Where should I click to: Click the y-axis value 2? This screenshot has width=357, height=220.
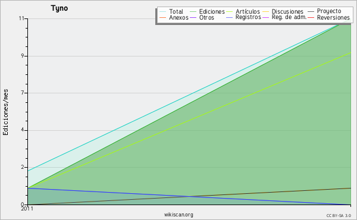[x=23, y=167]
